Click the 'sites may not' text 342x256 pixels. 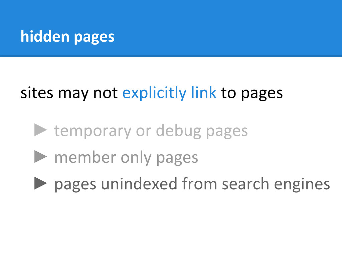pos(69,93)
